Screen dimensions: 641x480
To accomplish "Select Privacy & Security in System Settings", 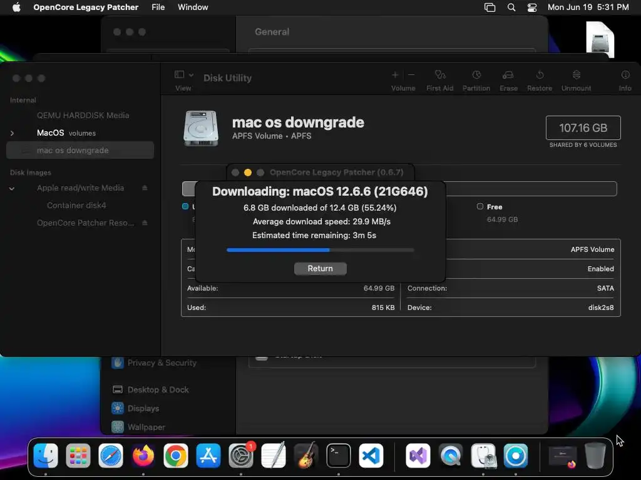I will (x=155, y=363).
